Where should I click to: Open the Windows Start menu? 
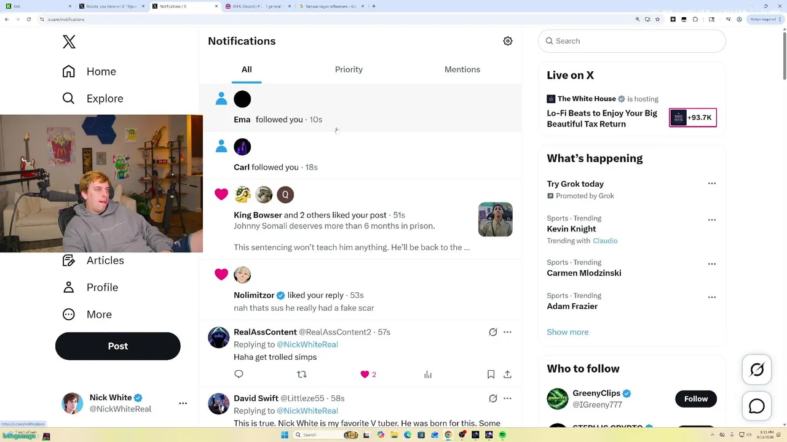click(284, 435)
